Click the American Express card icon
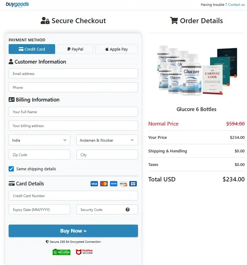 click(x=114, y=184)
